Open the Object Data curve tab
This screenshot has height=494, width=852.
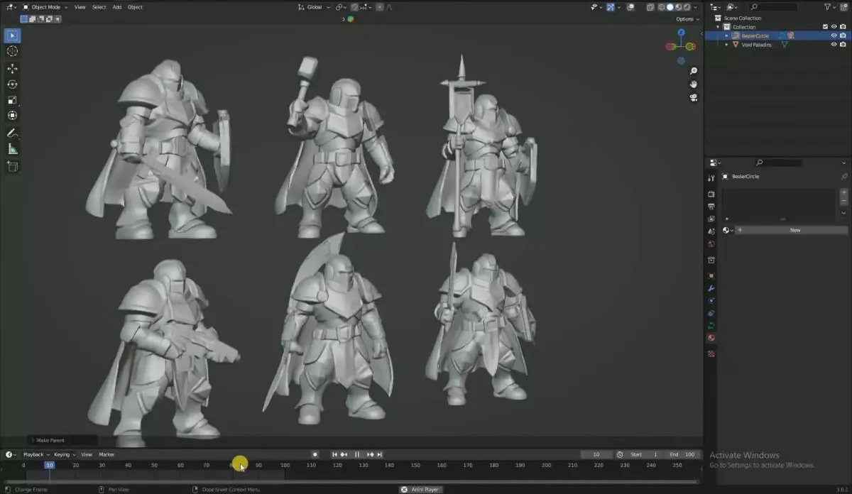point(711,326)
